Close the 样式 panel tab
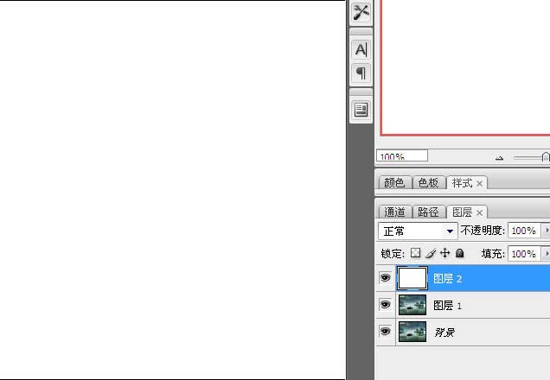The height and width of the screenshot is (380, 550). [x=479, y=183]
